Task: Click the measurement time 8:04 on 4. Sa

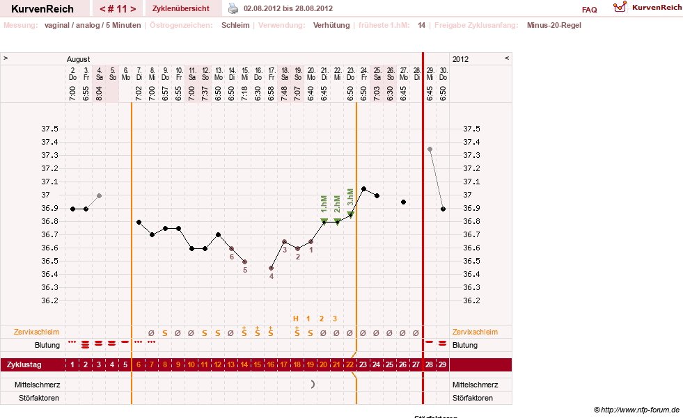Action: point(99,93)
